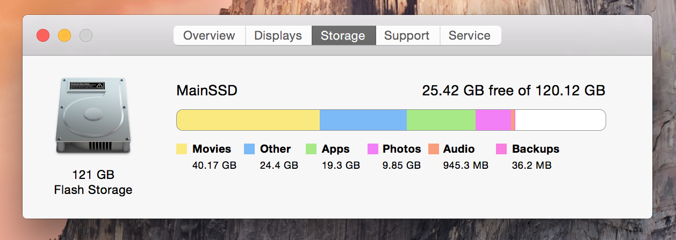Image resolution: width=676 pixels, height=240 pixels.
Task: Click the green Apps legend swatch
Action: [311, 149]
